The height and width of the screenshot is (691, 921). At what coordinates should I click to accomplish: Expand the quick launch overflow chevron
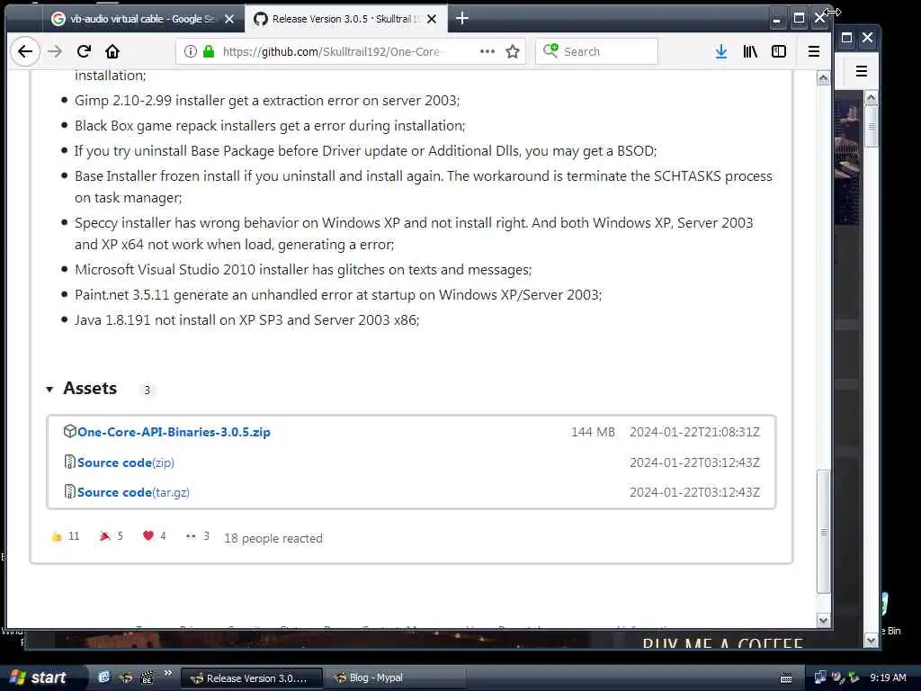point(167,673)
